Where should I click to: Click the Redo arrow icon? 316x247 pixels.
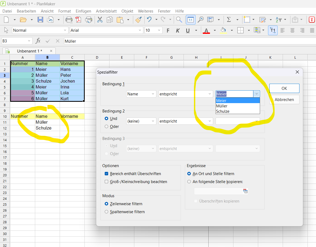pyautogui.click(x=163, y=19)
